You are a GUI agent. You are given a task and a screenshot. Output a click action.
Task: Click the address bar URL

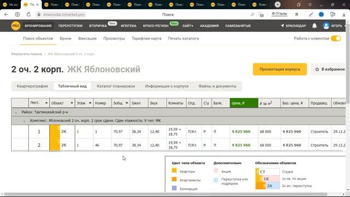click(x=64, y=15)
